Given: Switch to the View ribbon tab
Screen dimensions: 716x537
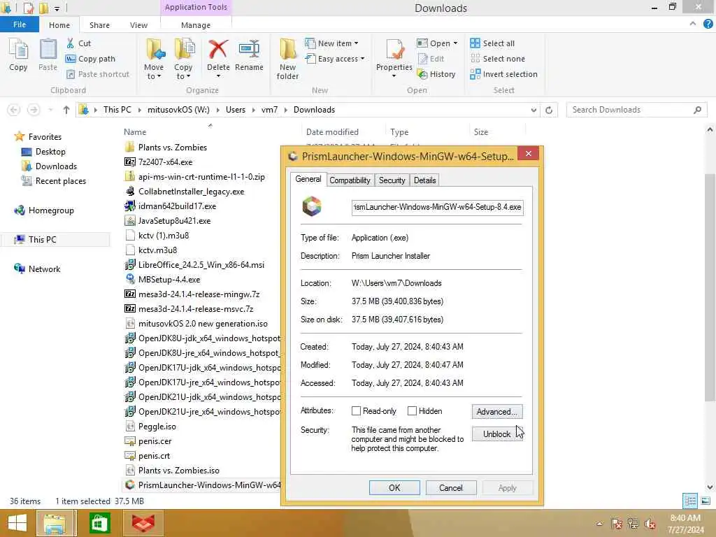Looking at the screenshot, I should coord(138,25).
